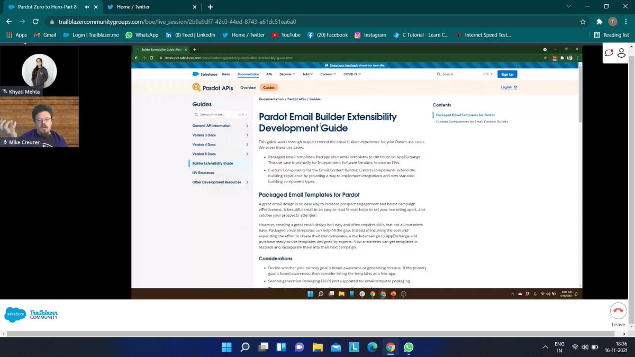Image resolution: width=635 pixels, height=357 pixels.
Task: Bookmark this page with the star icon
Action: point(583,22)
